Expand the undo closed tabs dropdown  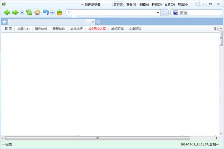[x=52, y=13]
